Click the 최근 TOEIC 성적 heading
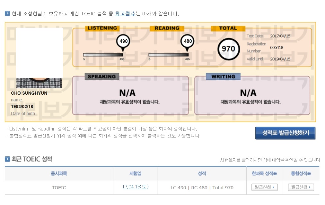 [x=32, y=159]
